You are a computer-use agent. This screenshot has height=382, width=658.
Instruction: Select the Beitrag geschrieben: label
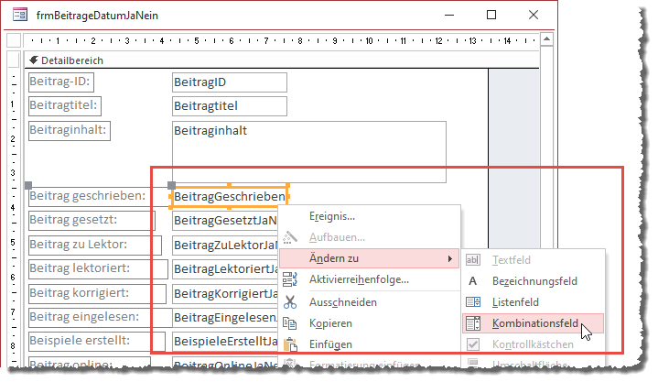pyautogui.click(x=100, y=197)
